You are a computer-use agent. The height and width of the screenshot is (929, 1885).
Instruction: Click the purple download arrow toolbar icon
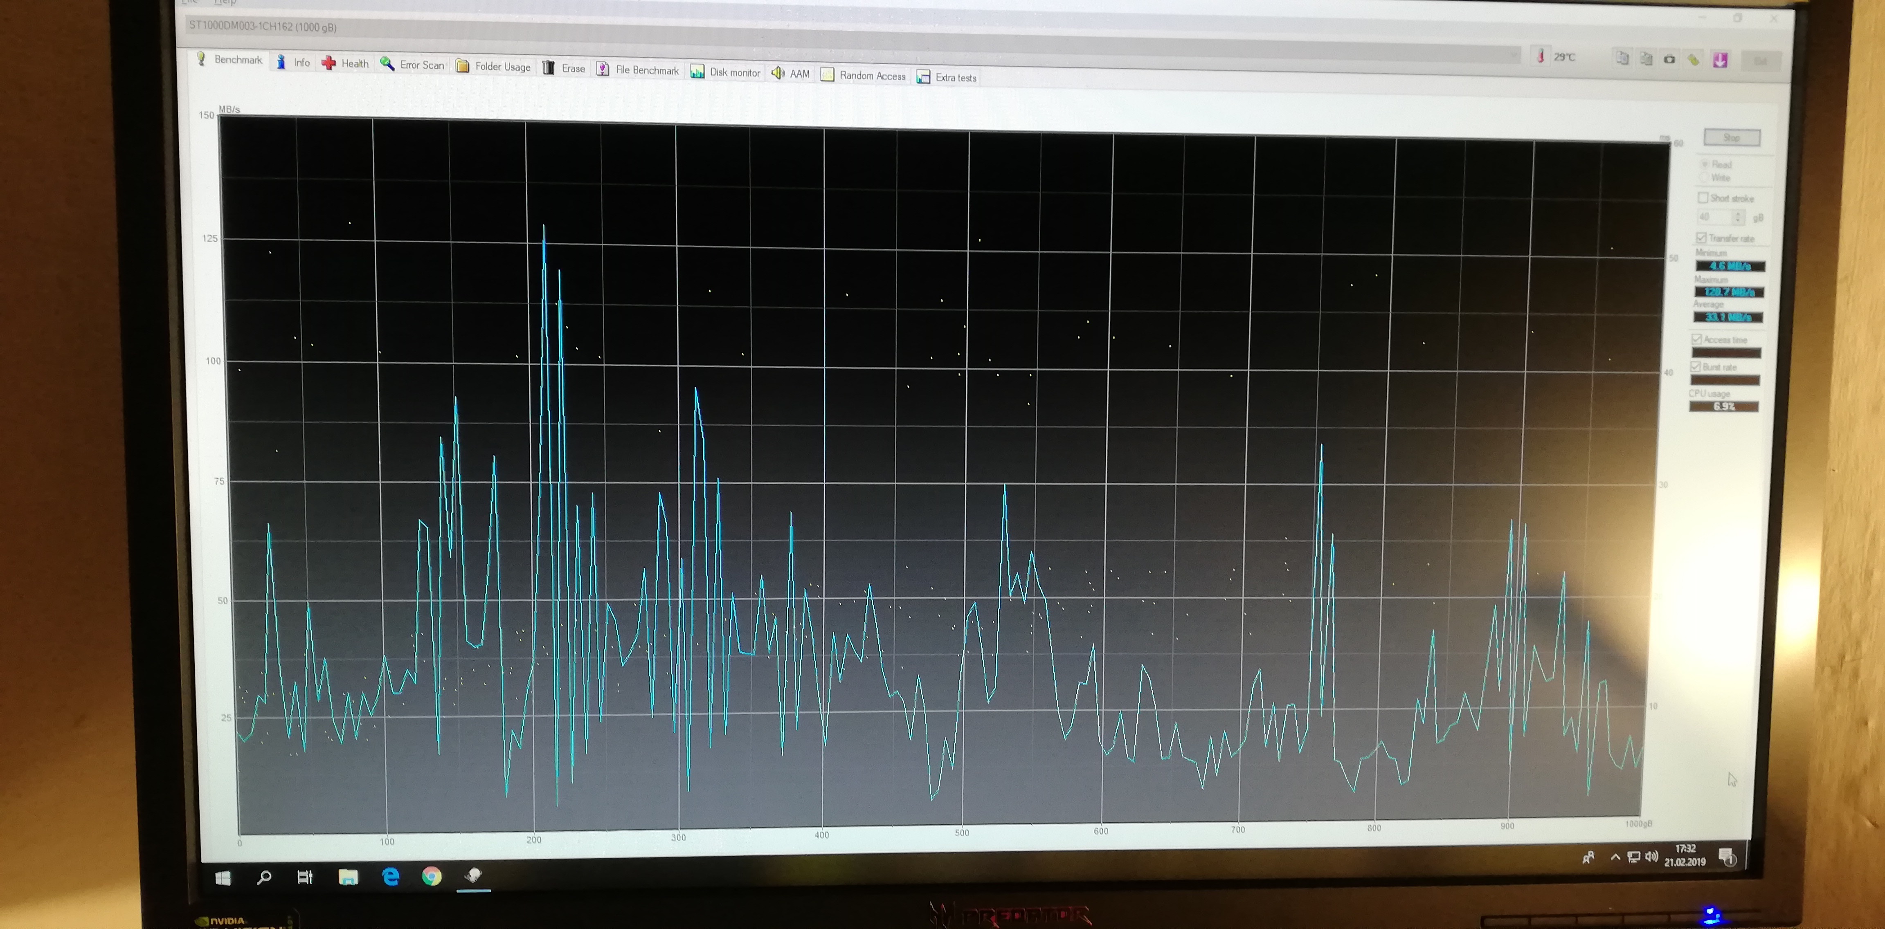[1720, 60]
